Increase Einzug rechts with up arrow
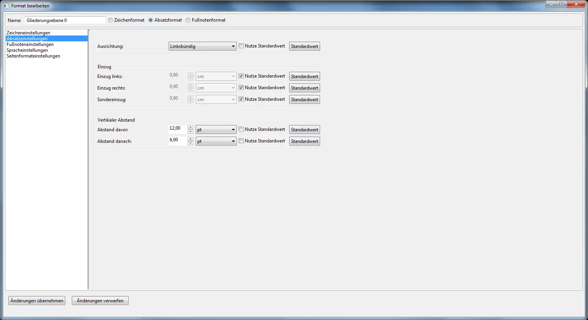Screen dimensions: 588x320 pyautogui.click(x=190, y=86)
